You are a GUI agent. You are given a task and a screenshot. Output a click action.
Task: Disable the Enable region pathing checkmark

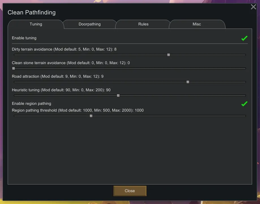[244, 104]
